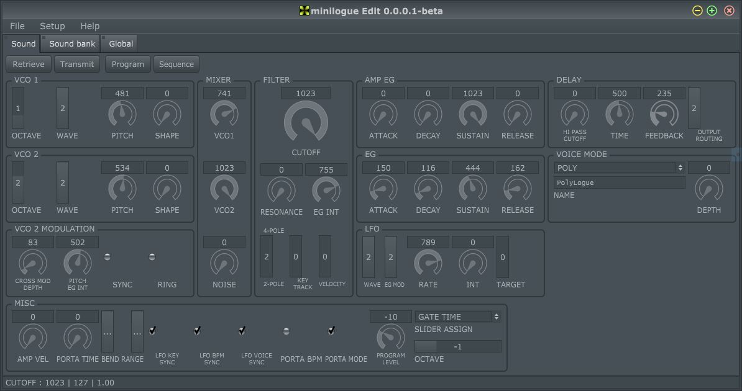Click the VCO 2 WAVE slider

(63, 182)
